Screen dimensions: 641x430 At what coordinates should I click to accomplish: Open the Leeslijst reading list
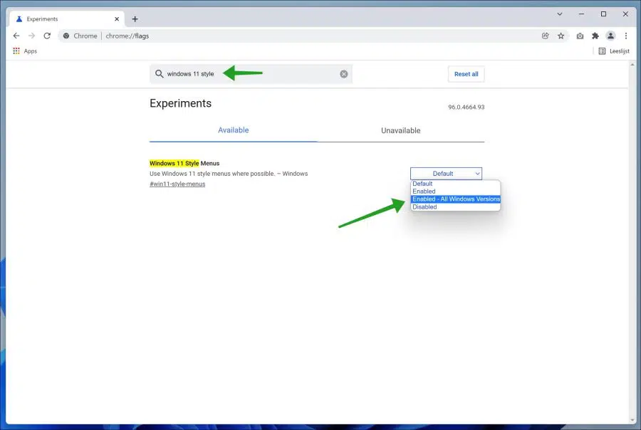(614, 51)
